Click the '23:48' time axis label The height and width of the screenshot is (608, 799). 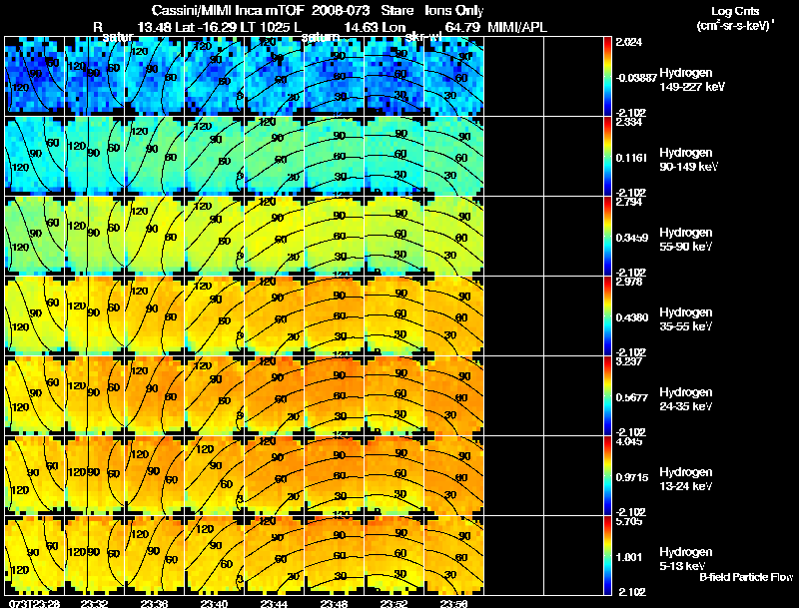tap(334, 603)
